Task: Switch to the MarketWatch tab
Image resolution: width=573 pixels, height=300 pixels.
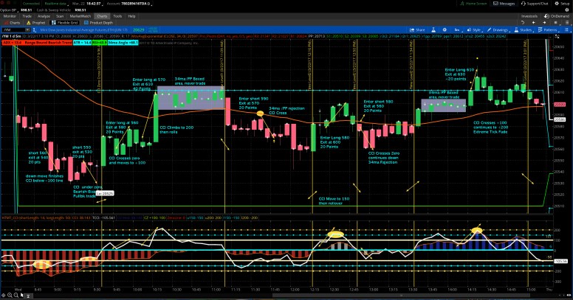Action: tap(81, 15)
